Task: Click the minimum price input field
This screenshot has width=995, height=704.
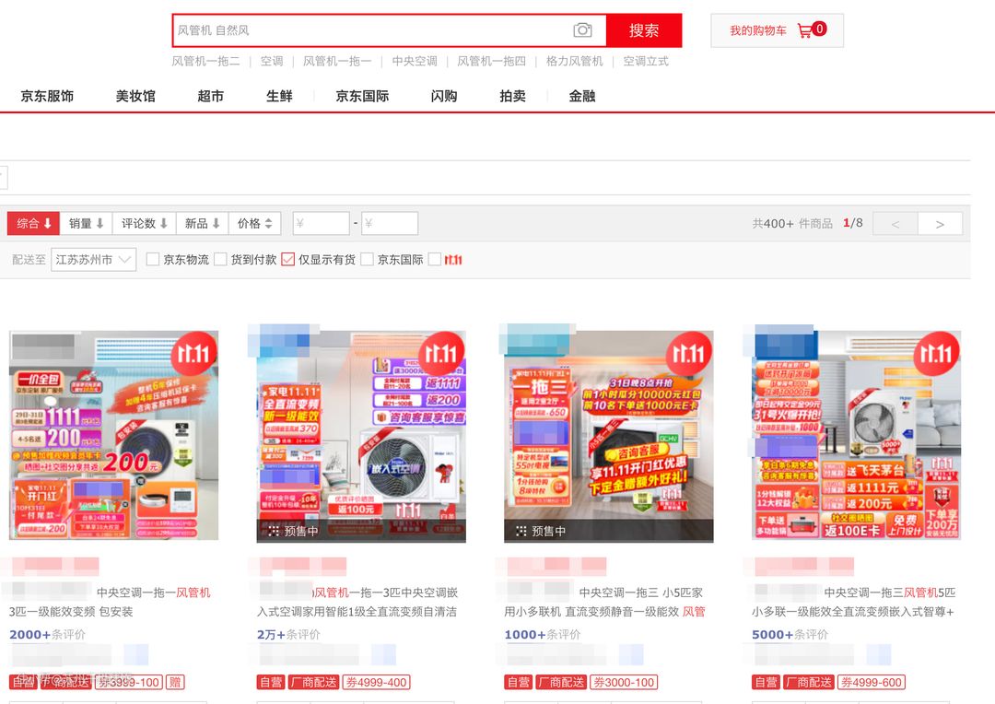Action: click(321, 223)
